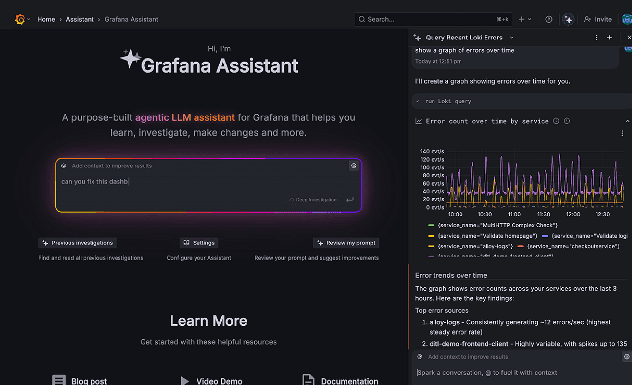Click the help question mark icon

(549, 19)
